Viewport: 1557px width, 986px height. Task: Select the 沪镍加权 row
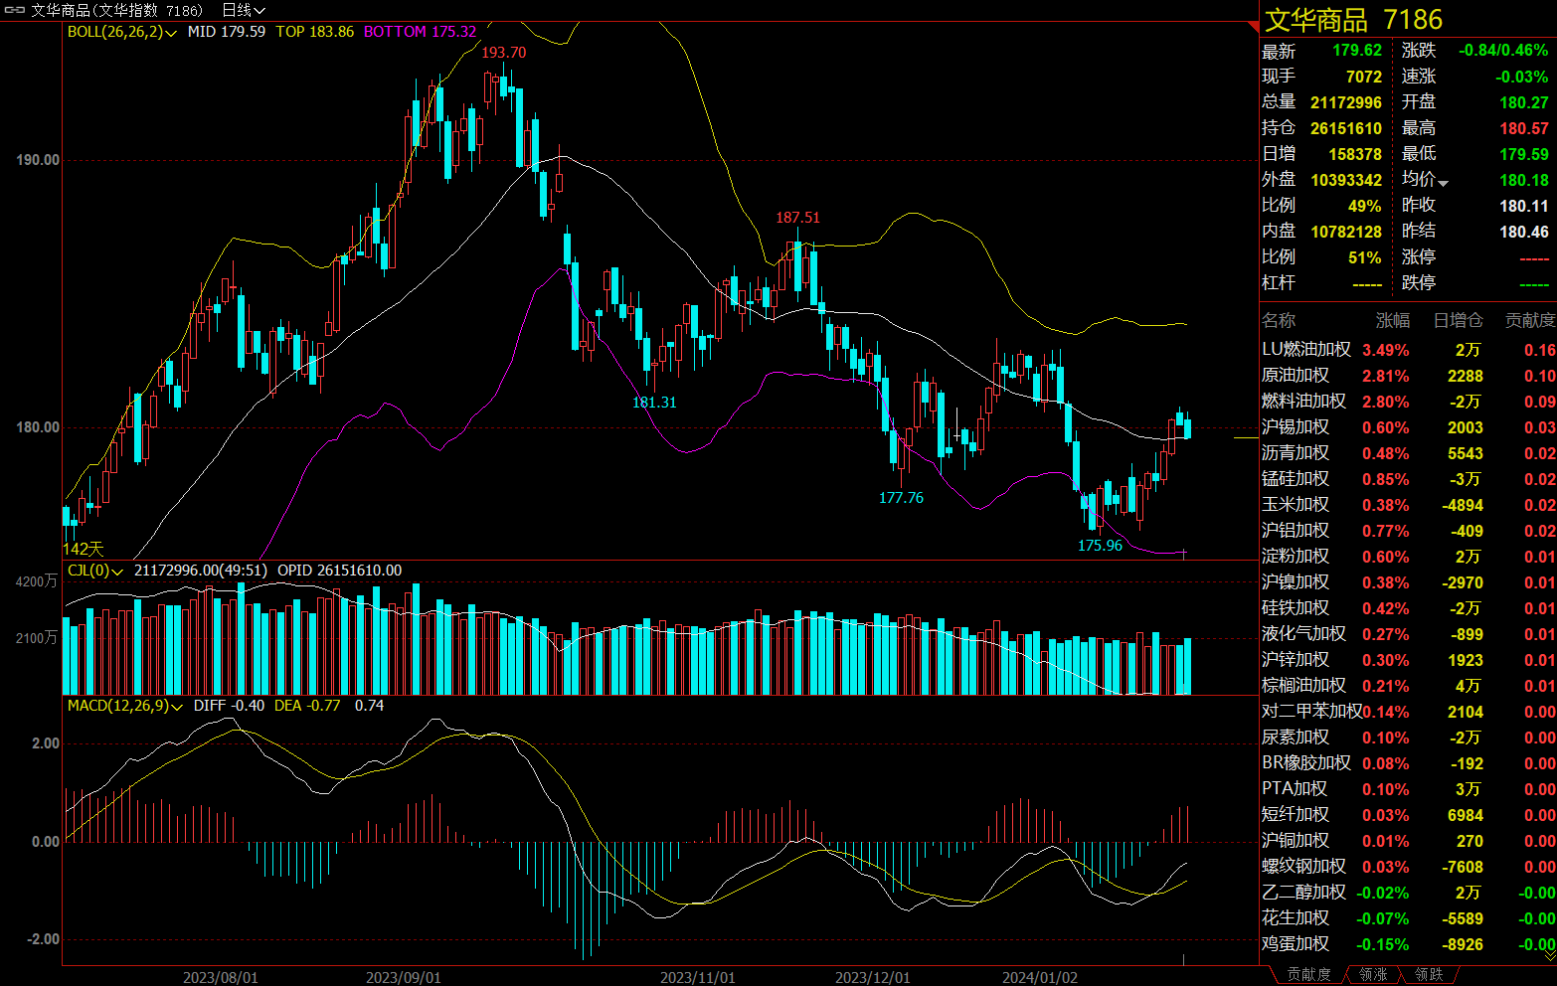[x=1408, y=582]
